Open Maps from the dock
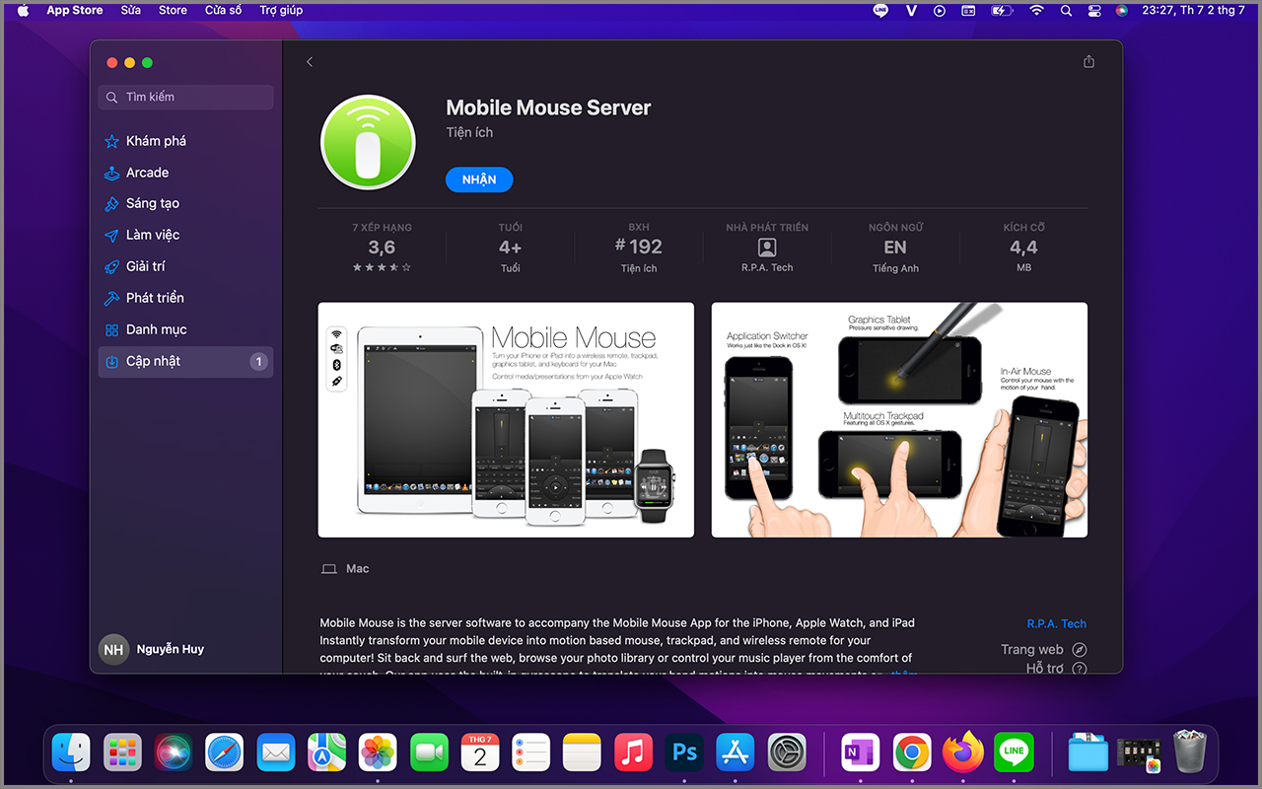This screenshot has height=789, width=1262. [326, 753]
